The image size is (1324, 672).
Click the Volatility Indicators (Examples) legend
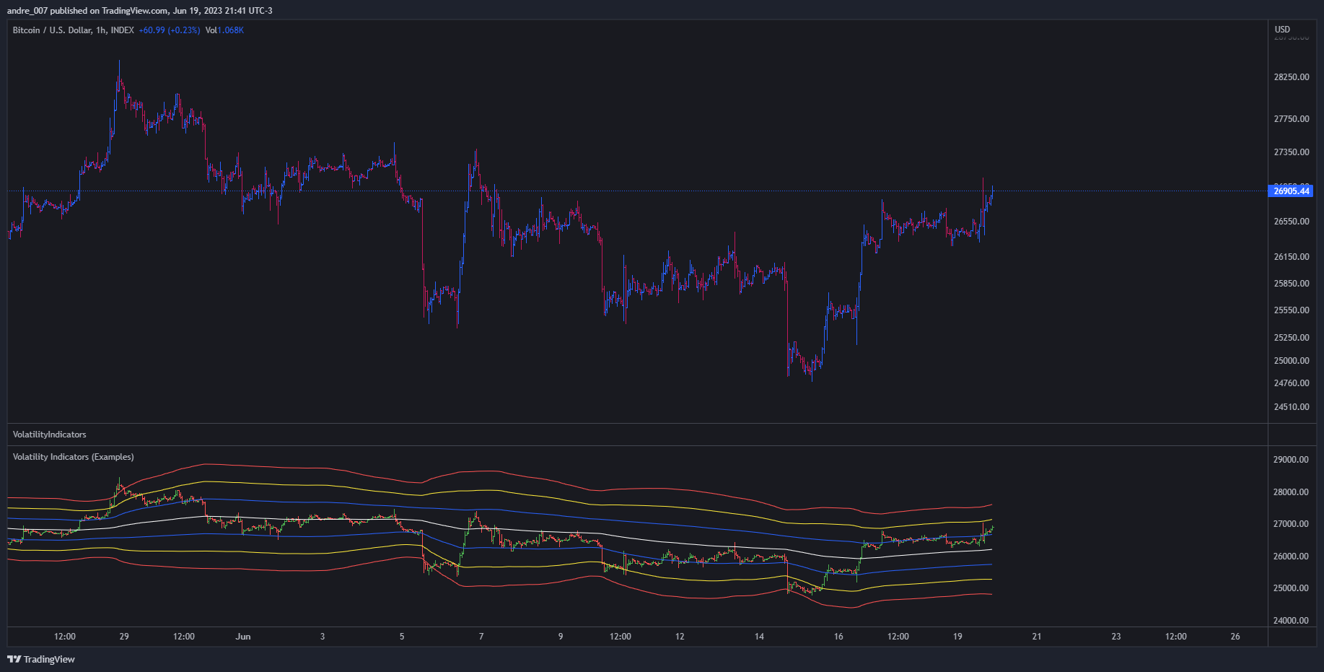pos(73,457)
